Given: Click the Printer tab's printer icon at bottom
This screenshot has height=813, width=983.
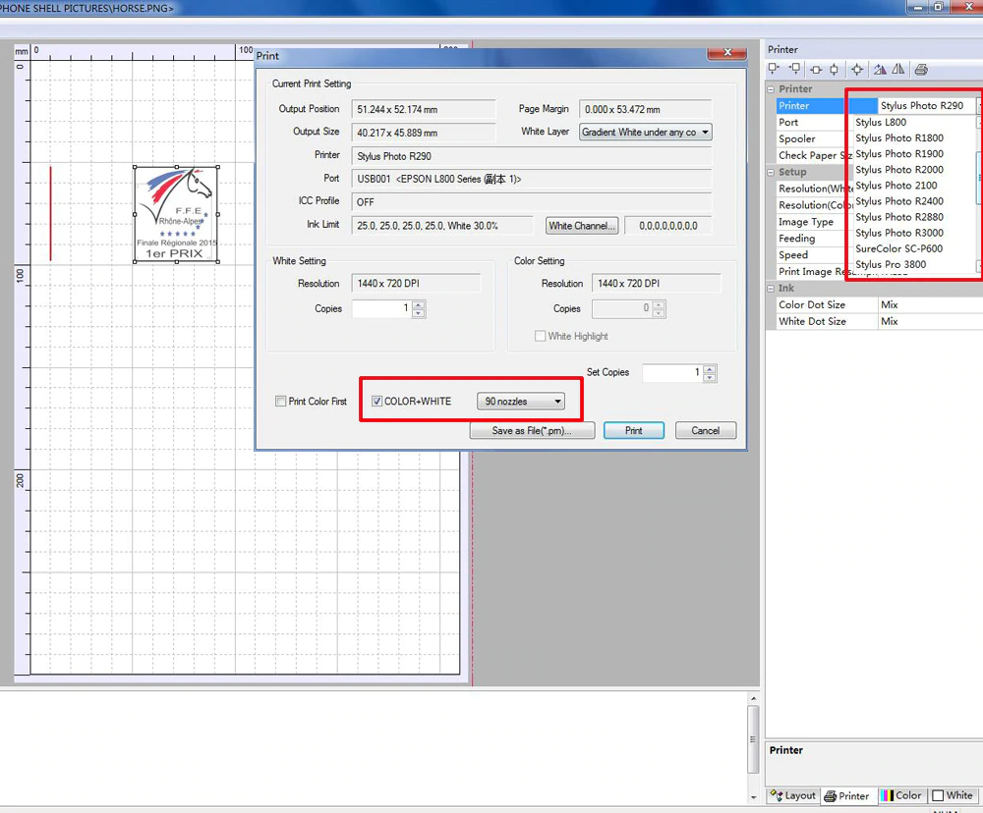Looking at the screenshot, I should [x=831, y=795].
